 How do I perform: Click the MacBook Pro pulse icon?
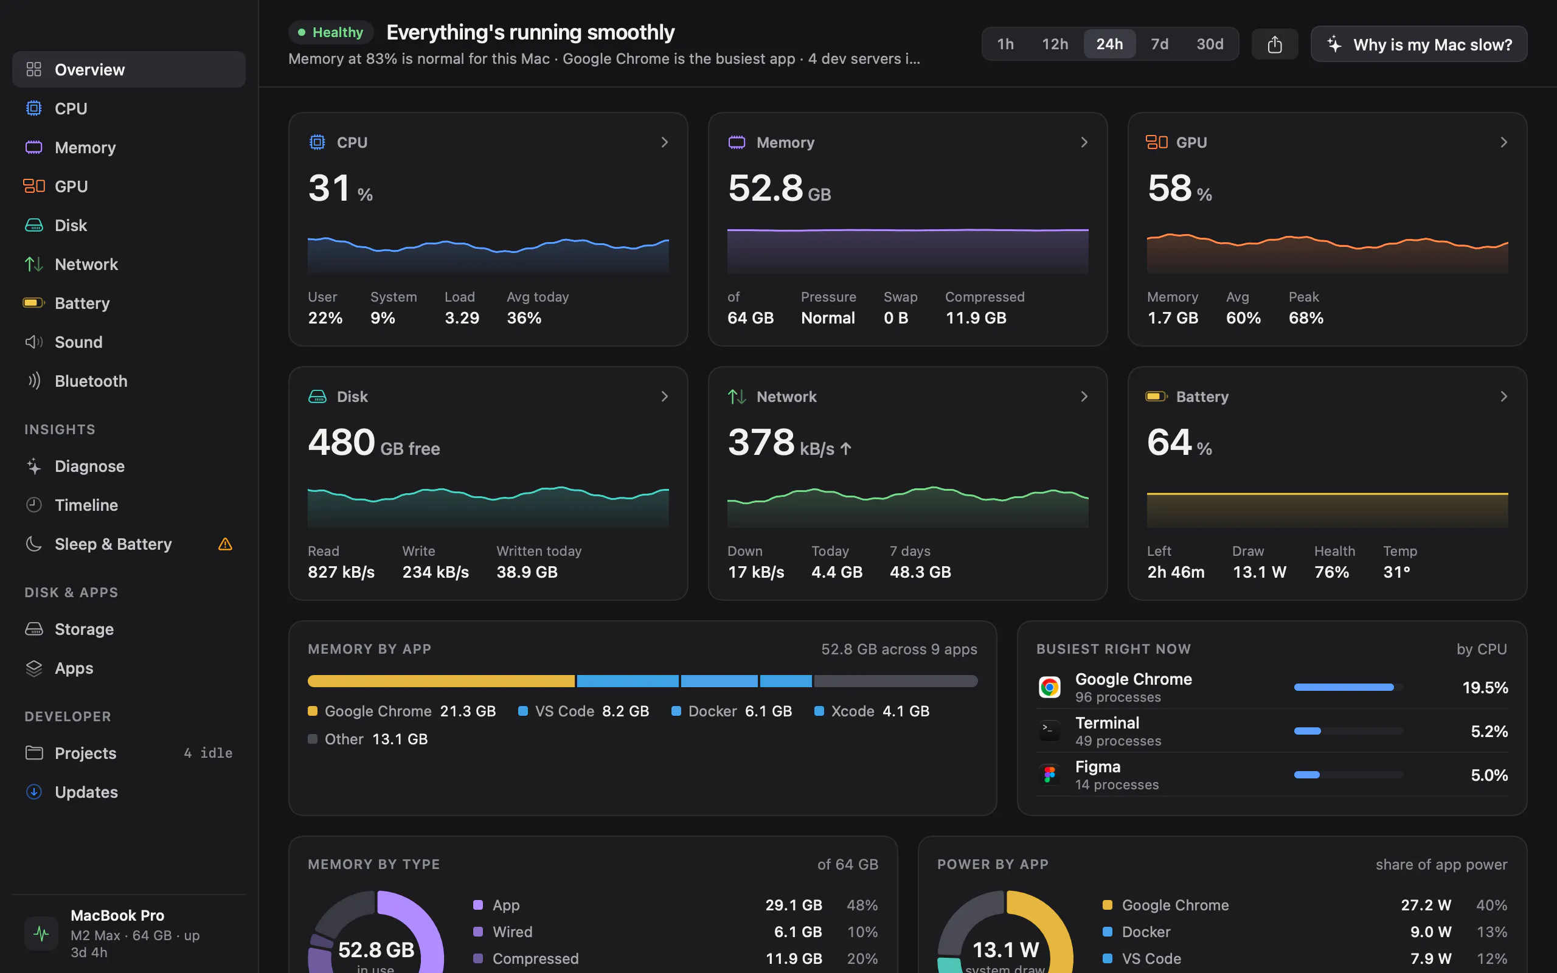pos(41,933)
